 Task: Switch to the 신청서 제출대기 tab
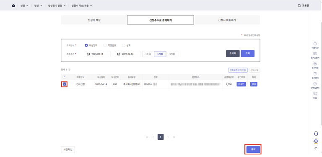pos(227,20)
